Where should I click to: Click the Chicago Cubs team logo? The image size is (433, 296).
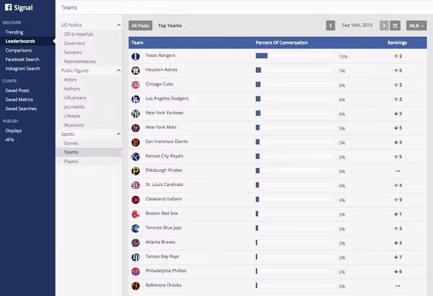click(x=136, y=85)
